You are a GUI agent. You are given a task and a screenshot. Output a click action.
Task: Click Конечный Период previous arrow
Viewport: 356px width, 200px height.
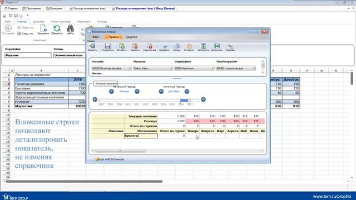click(x=161, y=91)
